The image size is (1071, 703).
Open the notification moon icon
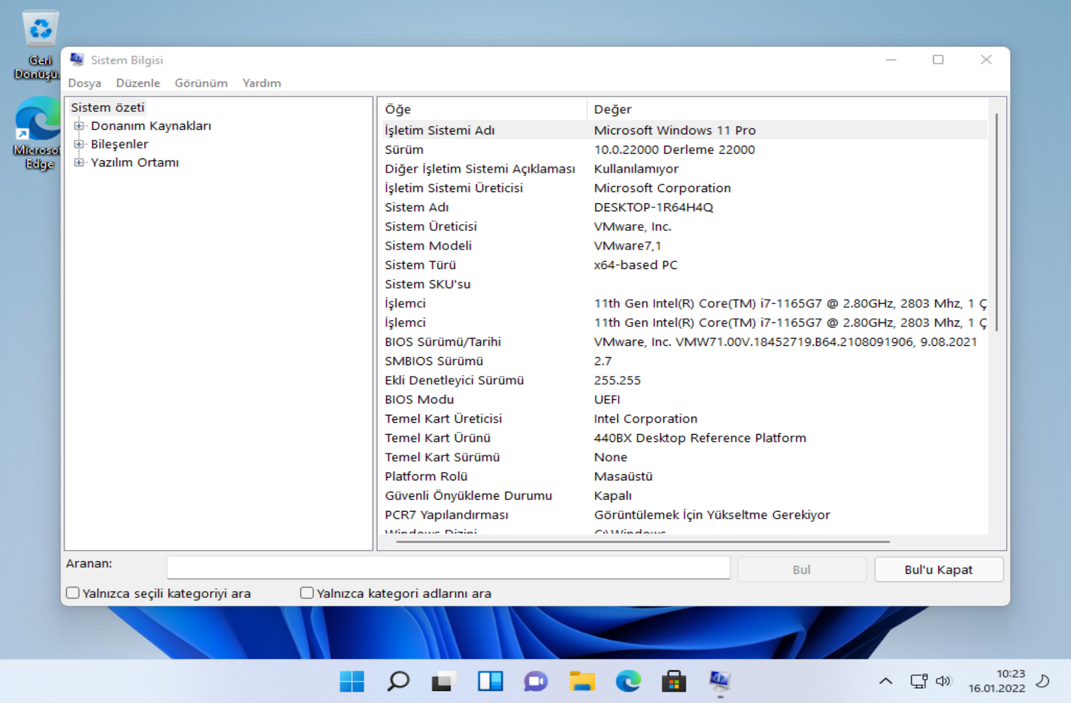click(1043, 682)
